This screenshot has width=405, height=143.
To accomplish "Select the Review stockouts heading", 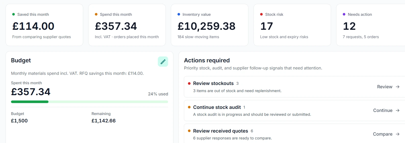I will 213,83.
